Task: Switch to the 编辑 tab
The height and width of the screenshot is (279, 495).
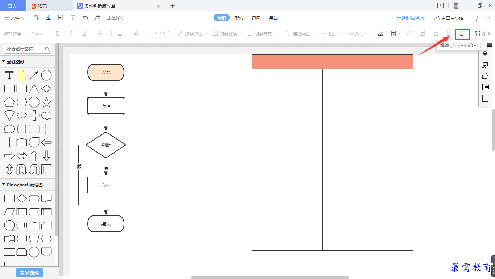Action: click(222, 18)
